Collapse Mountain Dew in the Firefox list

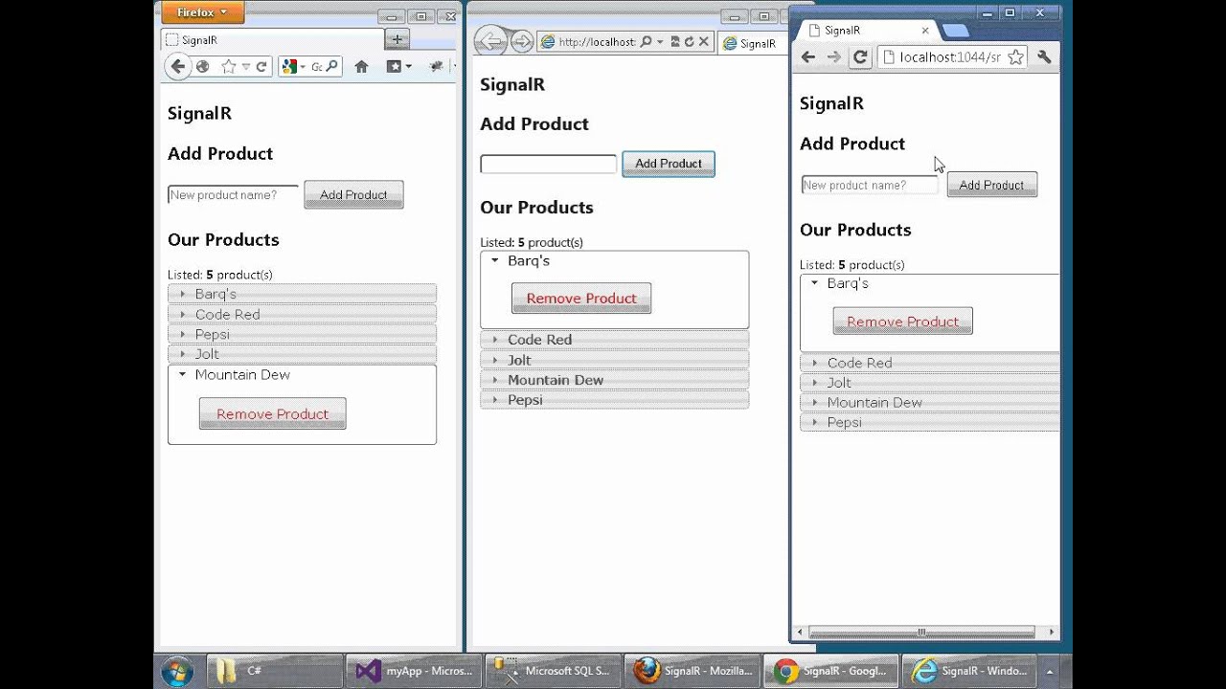pos(302,375)
